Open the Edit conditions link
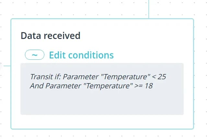The width and height of the screenshot is (207, 139). coord(81,55)
